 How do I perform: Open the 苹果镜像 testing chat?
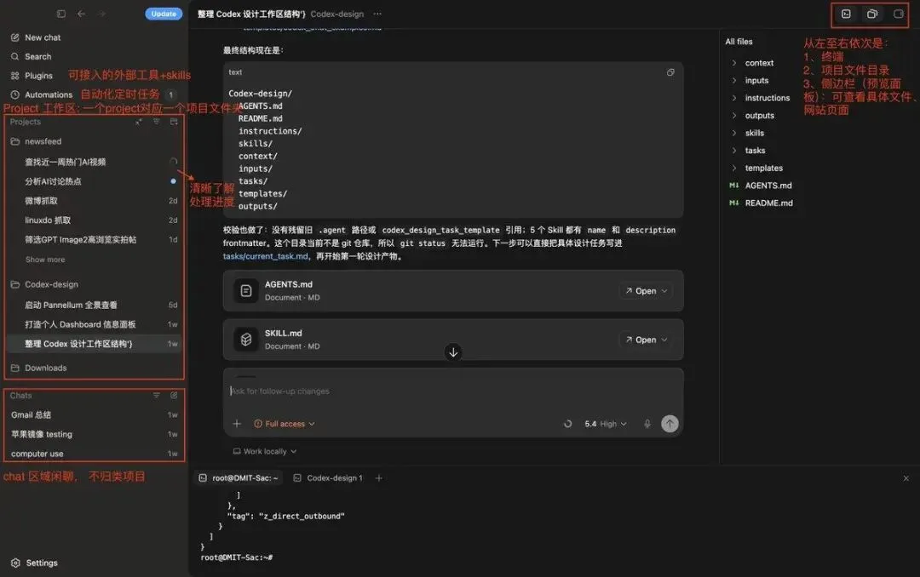(94, 434)
